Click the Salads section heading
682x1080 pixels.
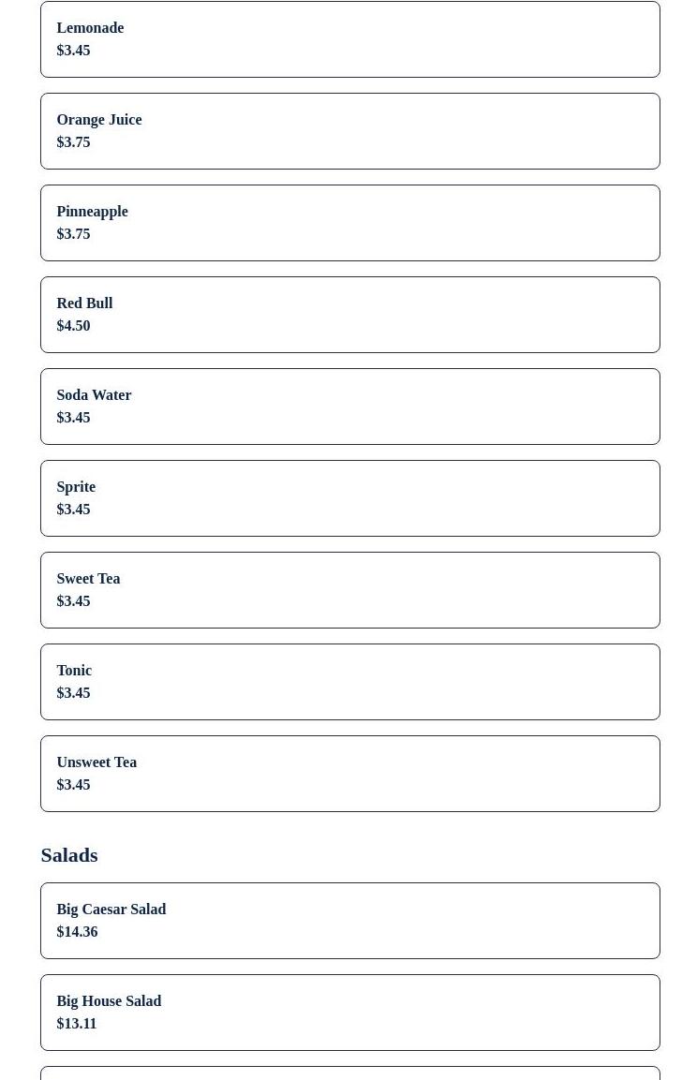69,855
